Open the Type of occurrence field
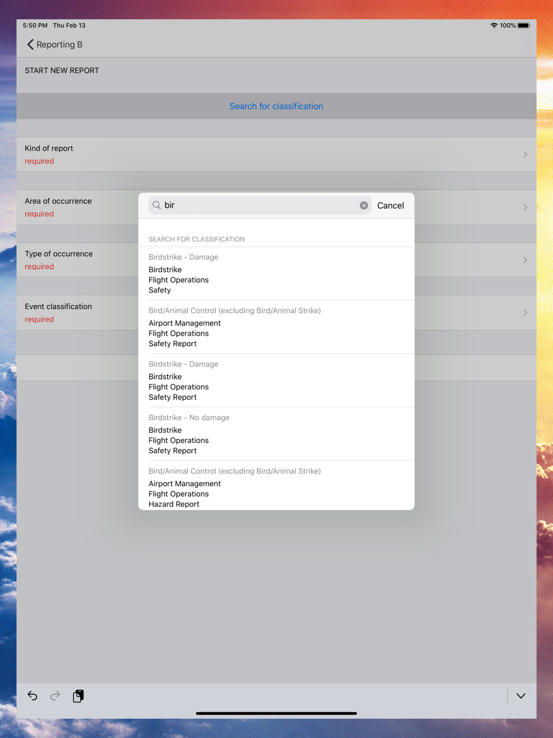 276,260
